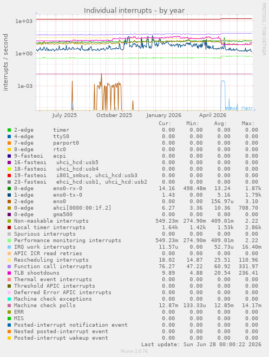Click the Avg: column header
Image resolution: width=269 pixels, height=357 pixels.
point(220,124)
